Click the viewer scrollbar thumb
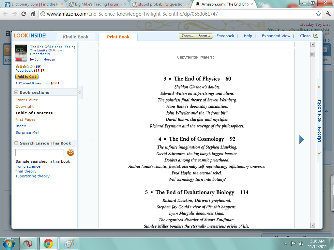 click(312, 54)
